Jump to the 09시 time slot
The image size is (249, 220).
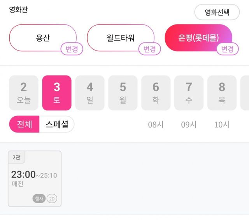189,125
